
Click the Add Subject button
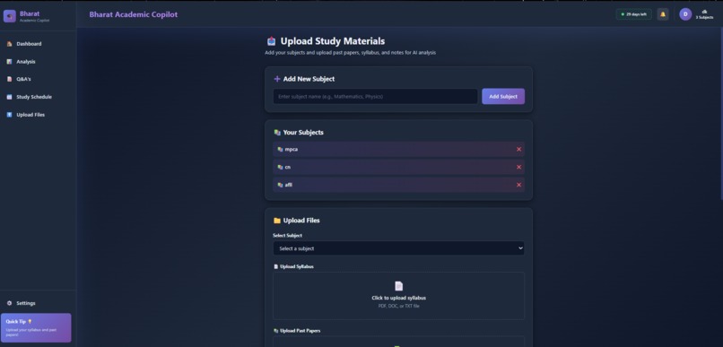point(503,96)
